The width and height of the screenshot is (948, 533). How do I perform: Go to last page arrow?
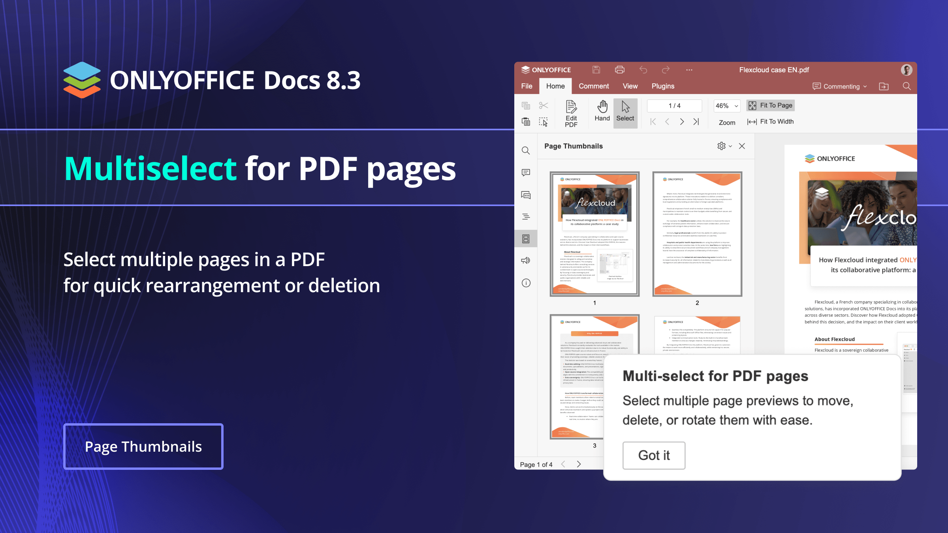[x=696, y=122]
